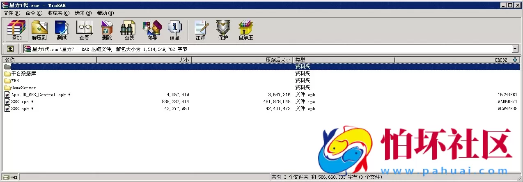Click the 注释 (Comment) toolbar icon
The image size is (523, 182).
point(200,30)
